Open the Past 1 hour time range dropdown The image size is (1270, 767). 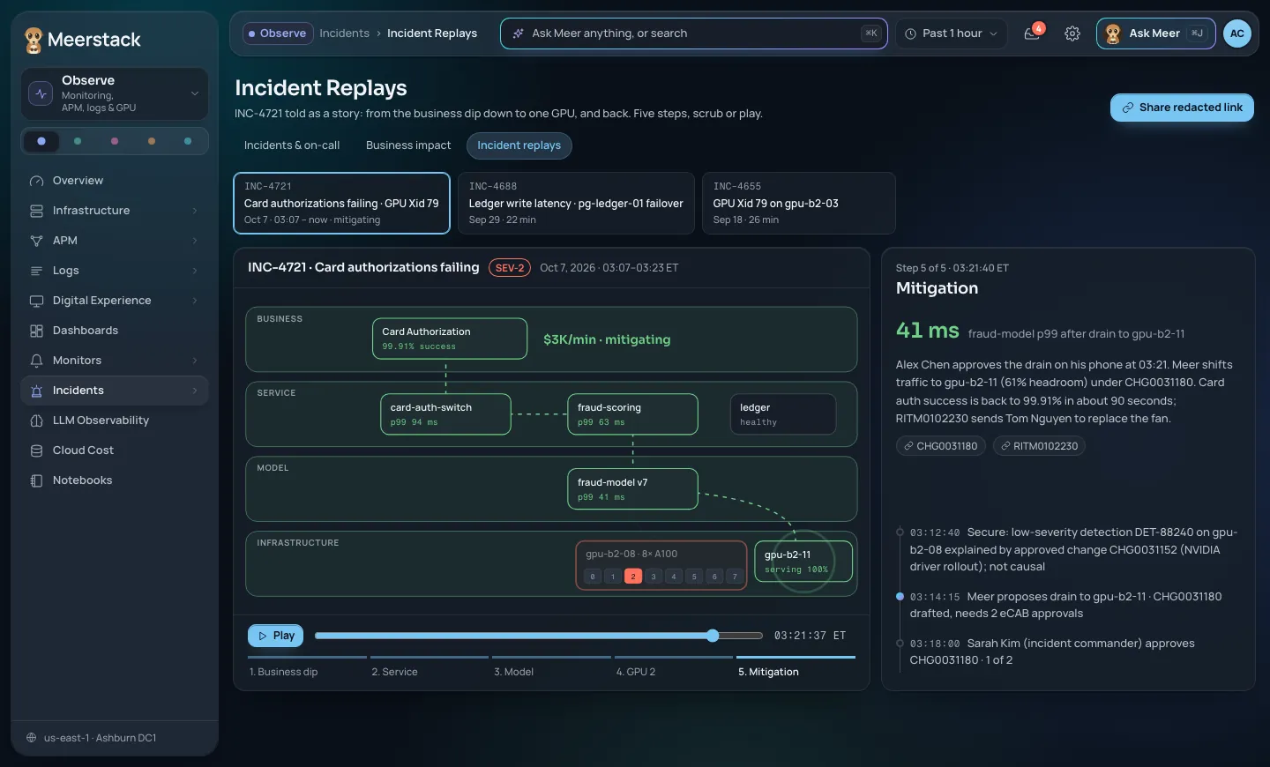tap(951, 34)
